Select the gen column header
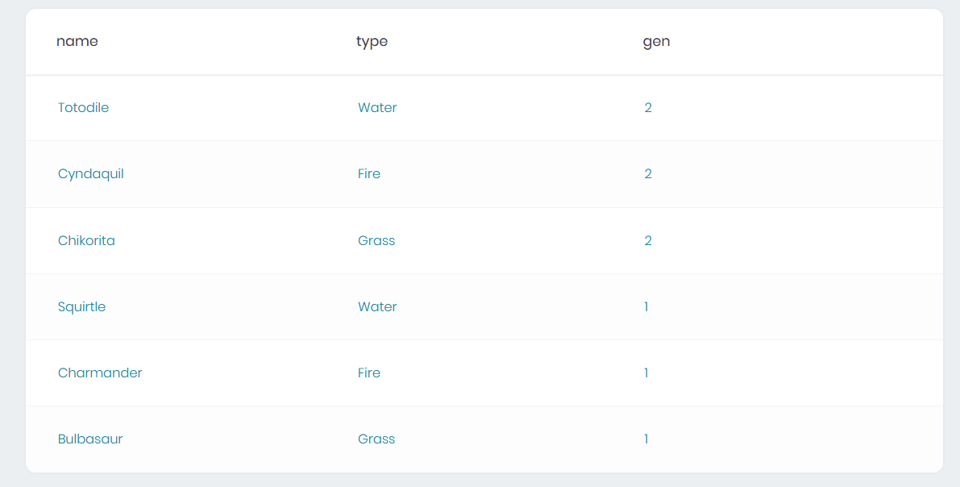 656,41
